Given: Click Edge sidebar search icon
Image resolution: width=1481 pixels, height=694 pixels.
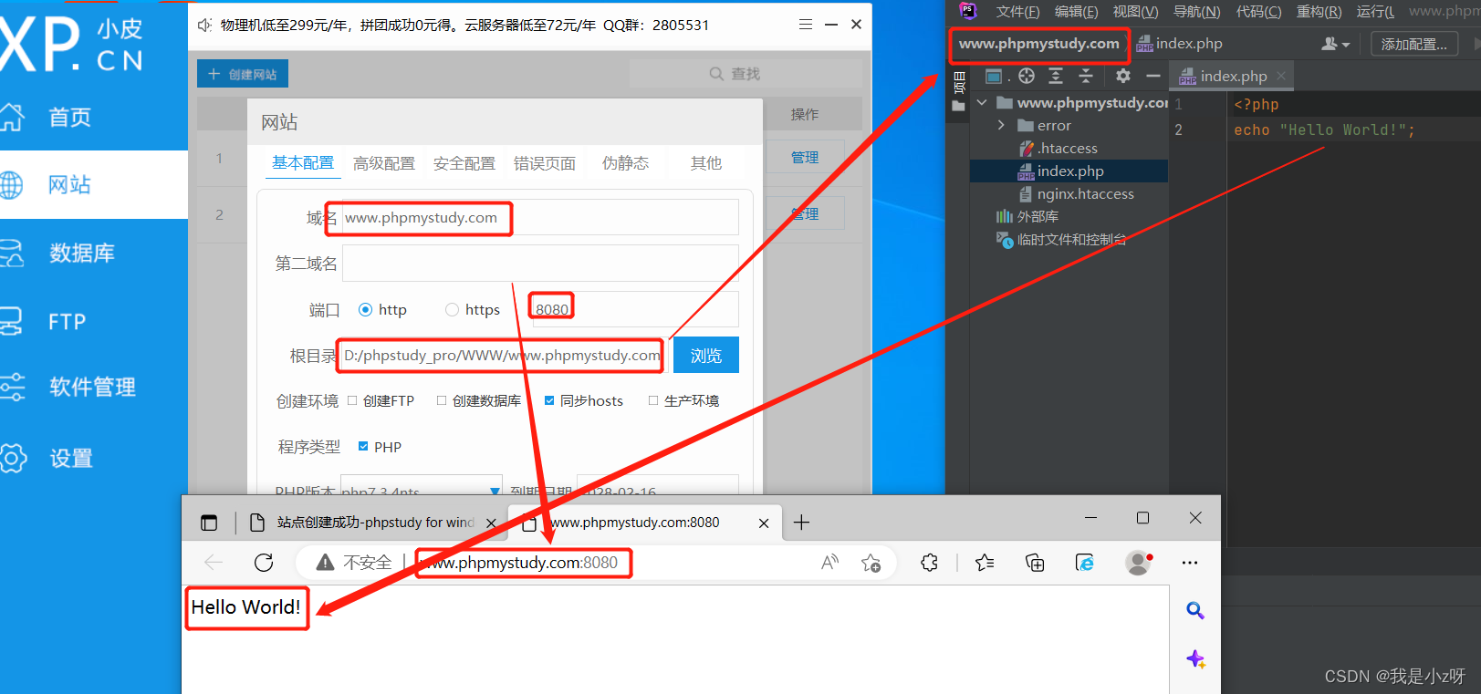Looking at the screenshot, I should point(1195,610).
